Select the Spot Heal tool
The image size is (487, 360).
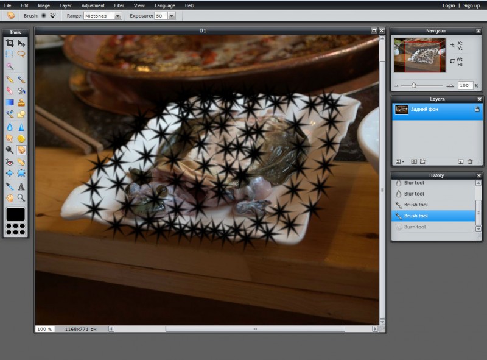coord(21,162)
